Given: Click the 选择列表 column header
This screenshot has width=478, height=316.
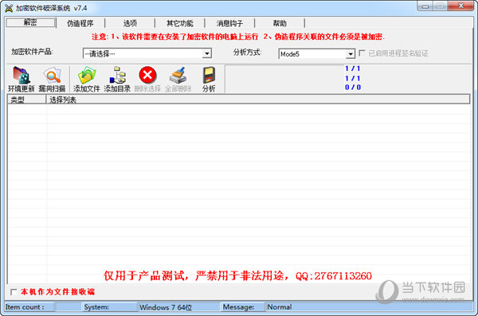Looking at the screenshot, I should point(257,99).
